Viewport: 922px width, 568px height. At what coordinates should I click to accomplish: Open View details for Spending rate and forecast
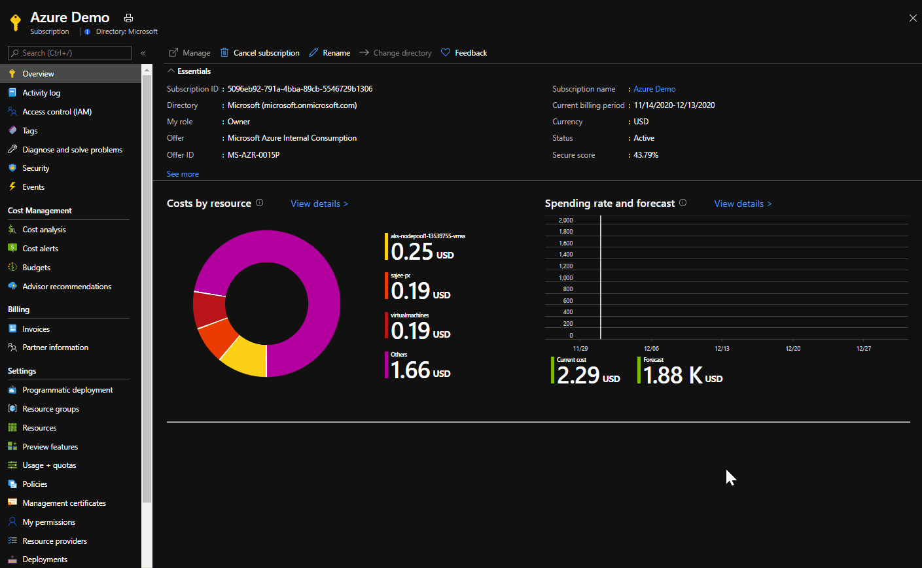coord(743,204)
